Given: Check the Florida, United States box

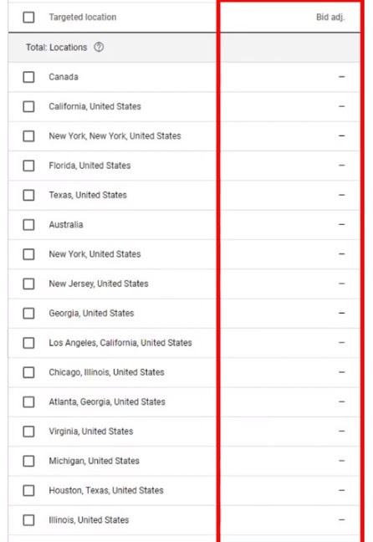Looking at the screenshot, I should 28,166.
